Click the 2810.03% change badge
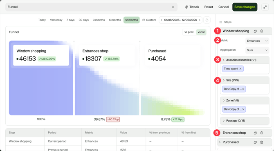This screenshot has height=151, width=274. click(47, 59)
